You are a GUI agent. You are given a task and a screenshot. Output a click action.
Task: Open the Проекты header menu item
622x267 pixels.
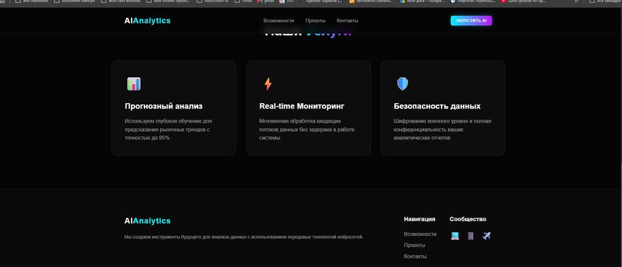click(x=315, y=21)
